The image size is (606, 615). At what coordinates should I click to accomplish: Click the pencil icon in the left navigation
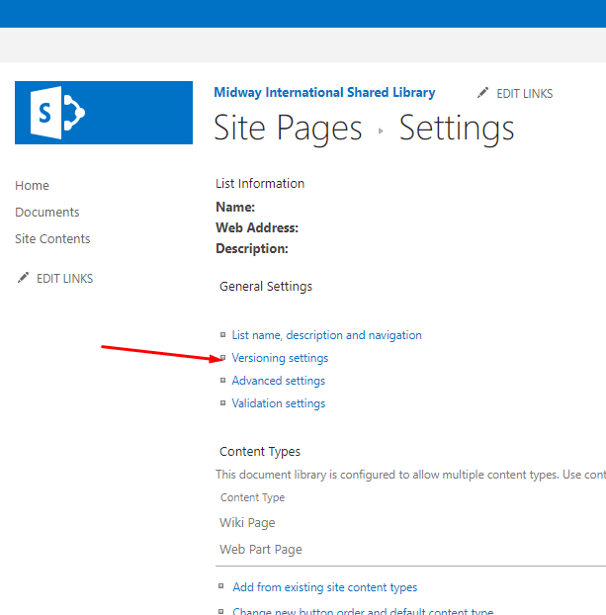(24, 279)
